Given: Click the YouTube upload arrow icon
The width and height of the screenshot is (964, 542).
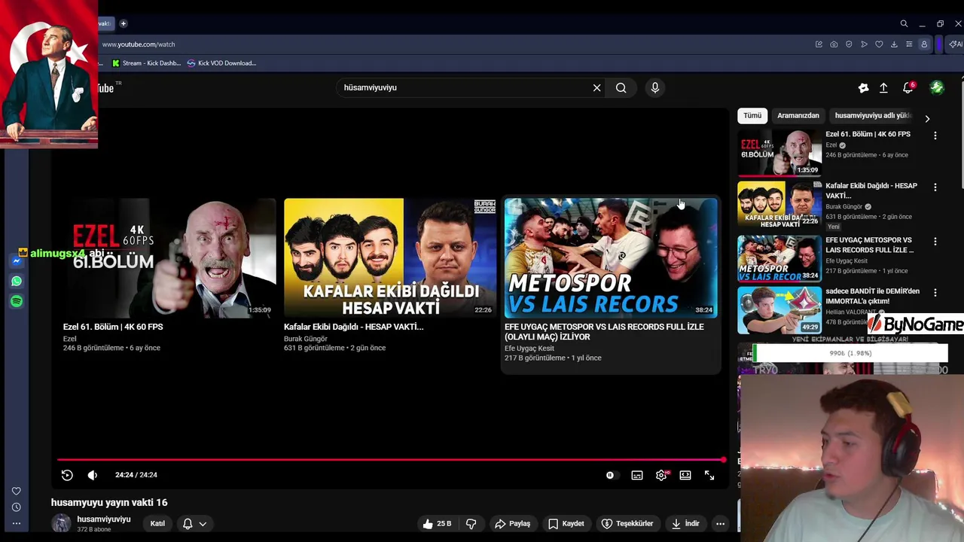Looking at the screenshot, I should (x=883, y=88).
